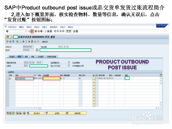Open the Goto (G) menu

(x=29, y=27)
